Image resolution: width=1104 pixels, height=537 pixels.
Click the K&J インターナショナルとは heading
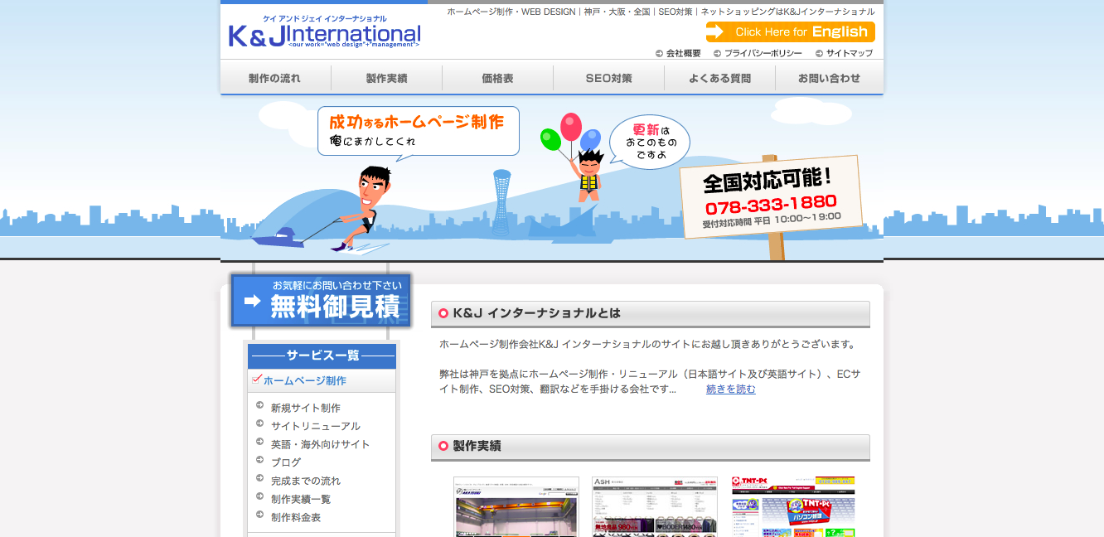651,314
